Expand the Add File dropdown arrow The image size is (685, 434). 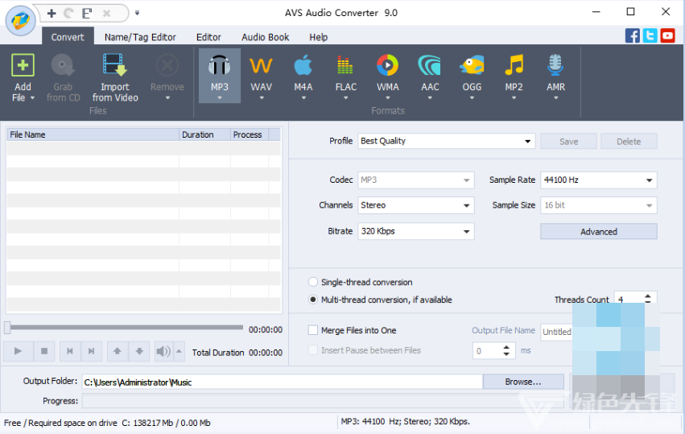tap(32, 98)
